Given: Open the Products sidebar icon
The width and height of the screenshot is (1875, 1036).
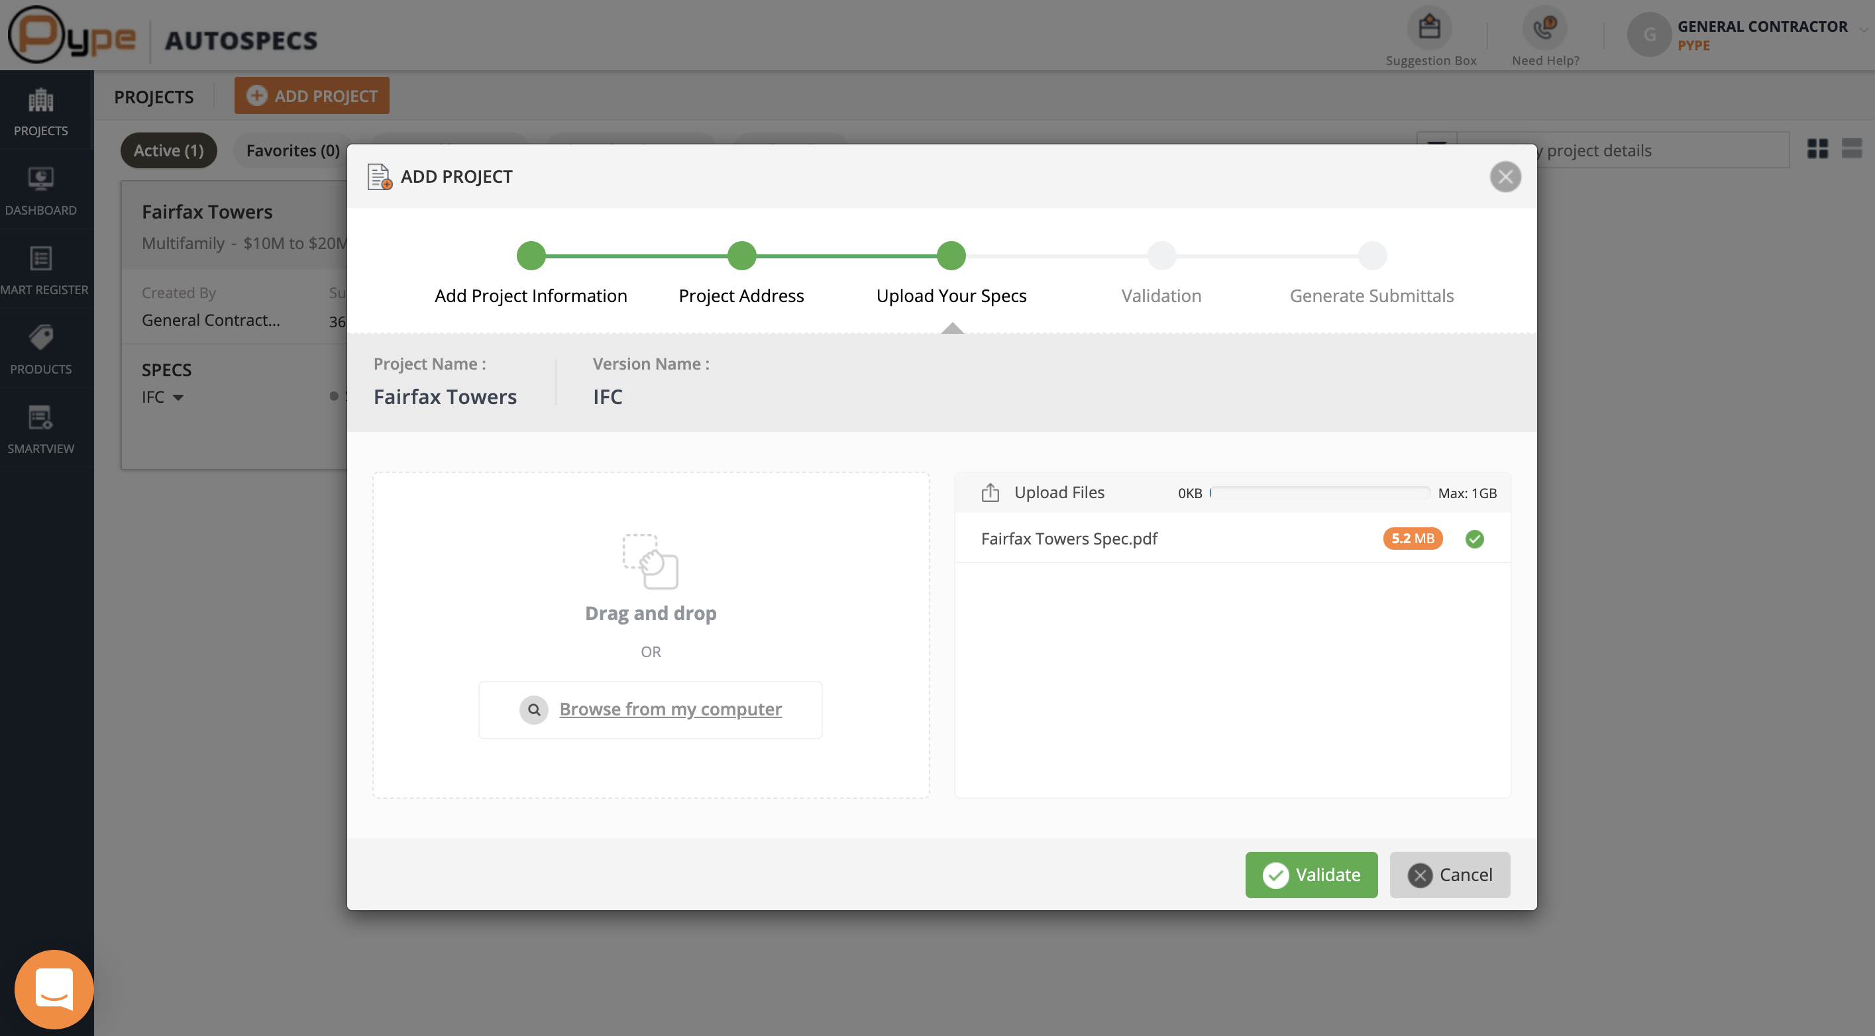Looking at the screenshot, I should coord(41,349).
